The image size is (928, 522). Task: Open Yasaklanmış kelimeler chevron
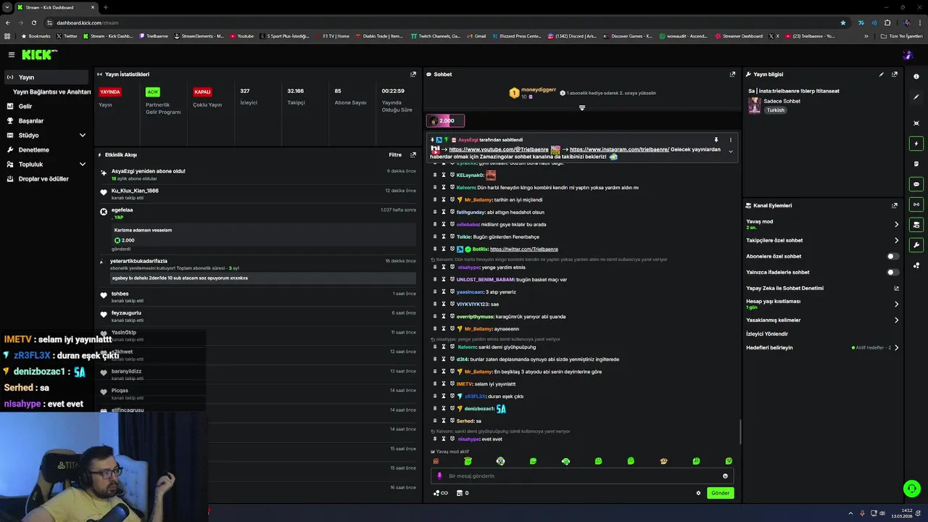click(x=896, y=320)
